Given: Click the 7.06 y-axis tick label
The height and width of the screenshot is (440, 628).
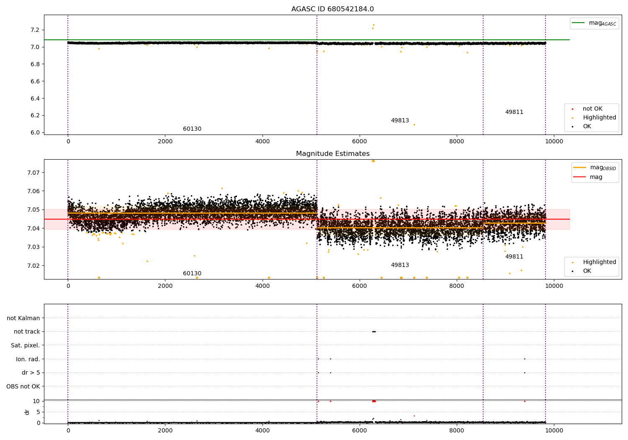Looking at the screenshot, I should pyautogui.click(x=33, y=192).
